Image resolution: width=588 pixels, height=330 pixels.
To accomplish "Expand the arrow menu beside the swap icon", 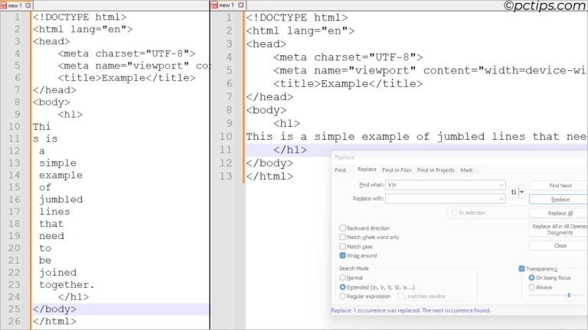I will point(521,192).
